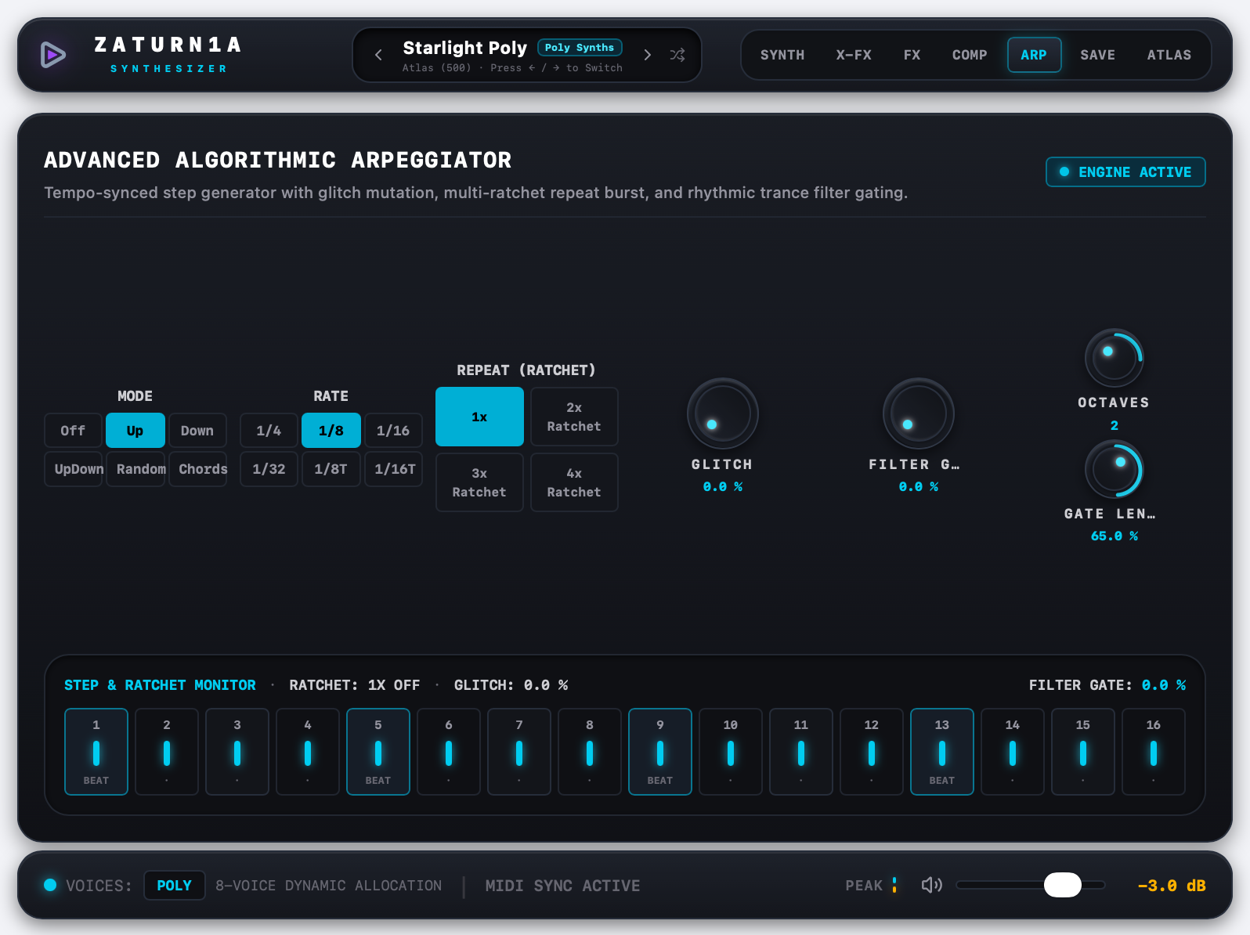The width and height of the screenshot is (1250, 935).
Task: Click the Glitch knob
Action: click(x=722, y=413)
